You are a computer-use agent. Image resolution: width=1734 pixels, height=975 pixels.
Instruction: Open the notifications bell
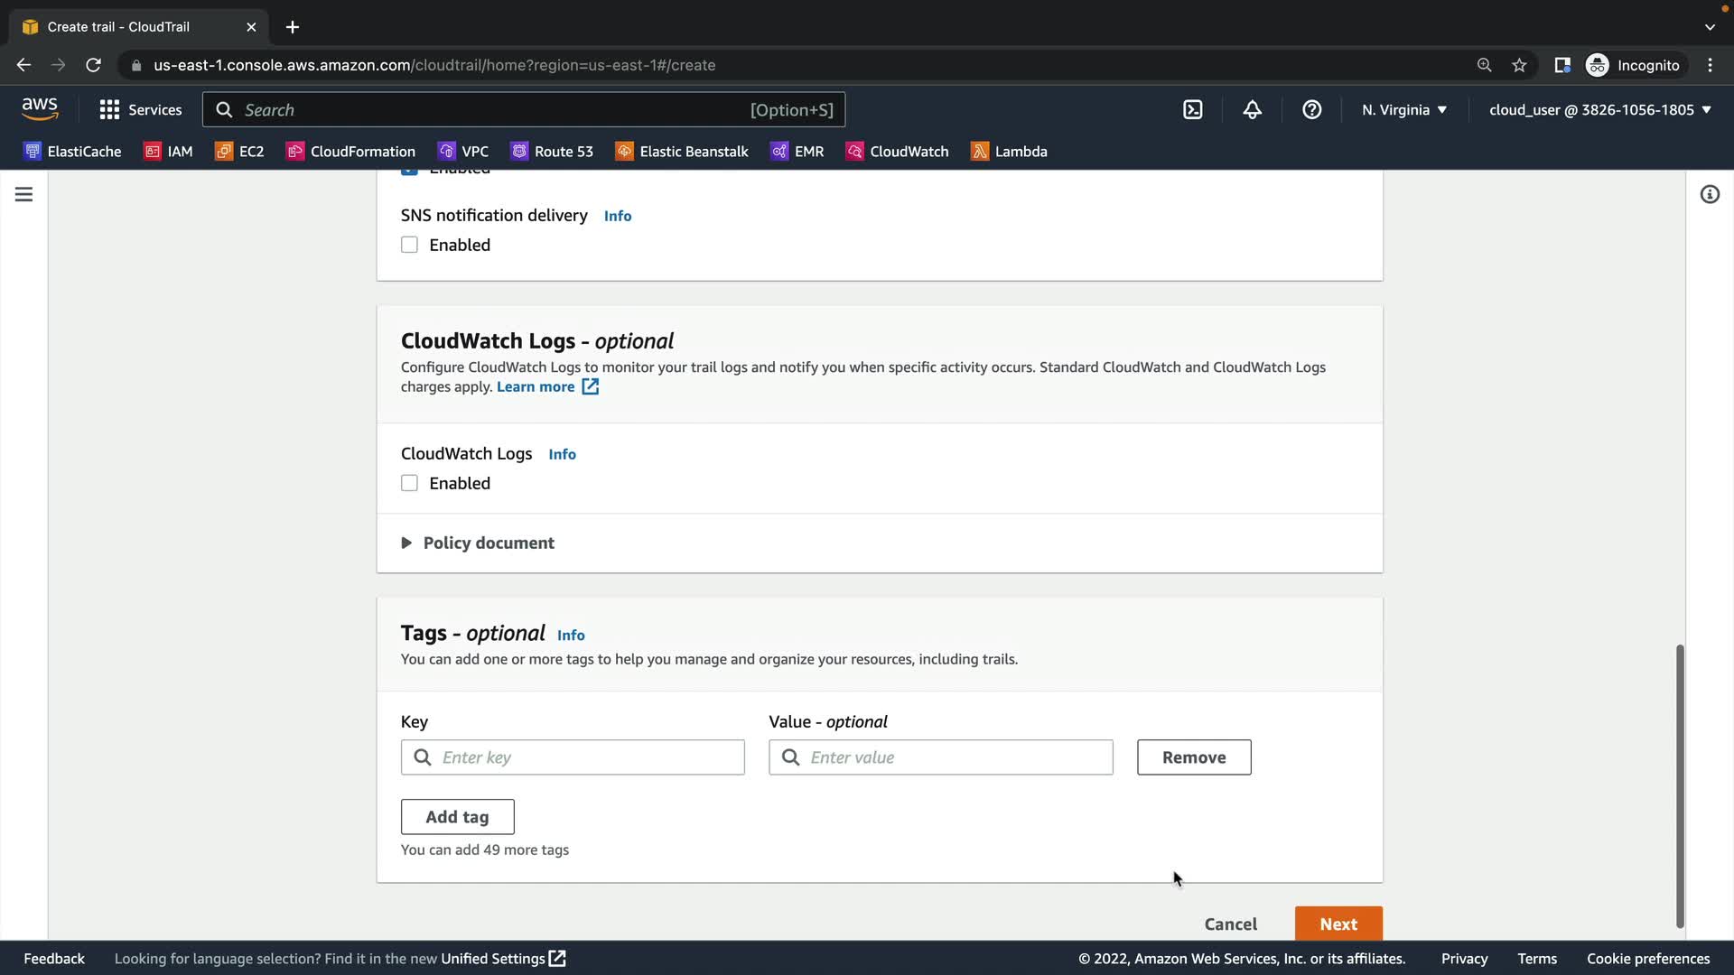[1252, 109]
